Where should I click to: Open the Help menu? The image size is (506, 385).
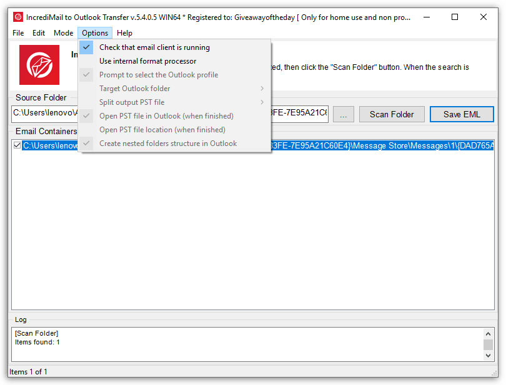tap(124, 32)
